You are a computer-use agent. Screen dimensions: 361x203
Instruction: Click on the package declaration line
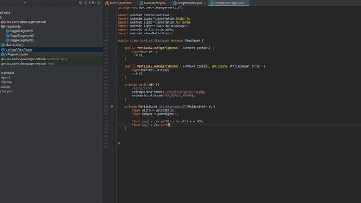coord(151,7)
